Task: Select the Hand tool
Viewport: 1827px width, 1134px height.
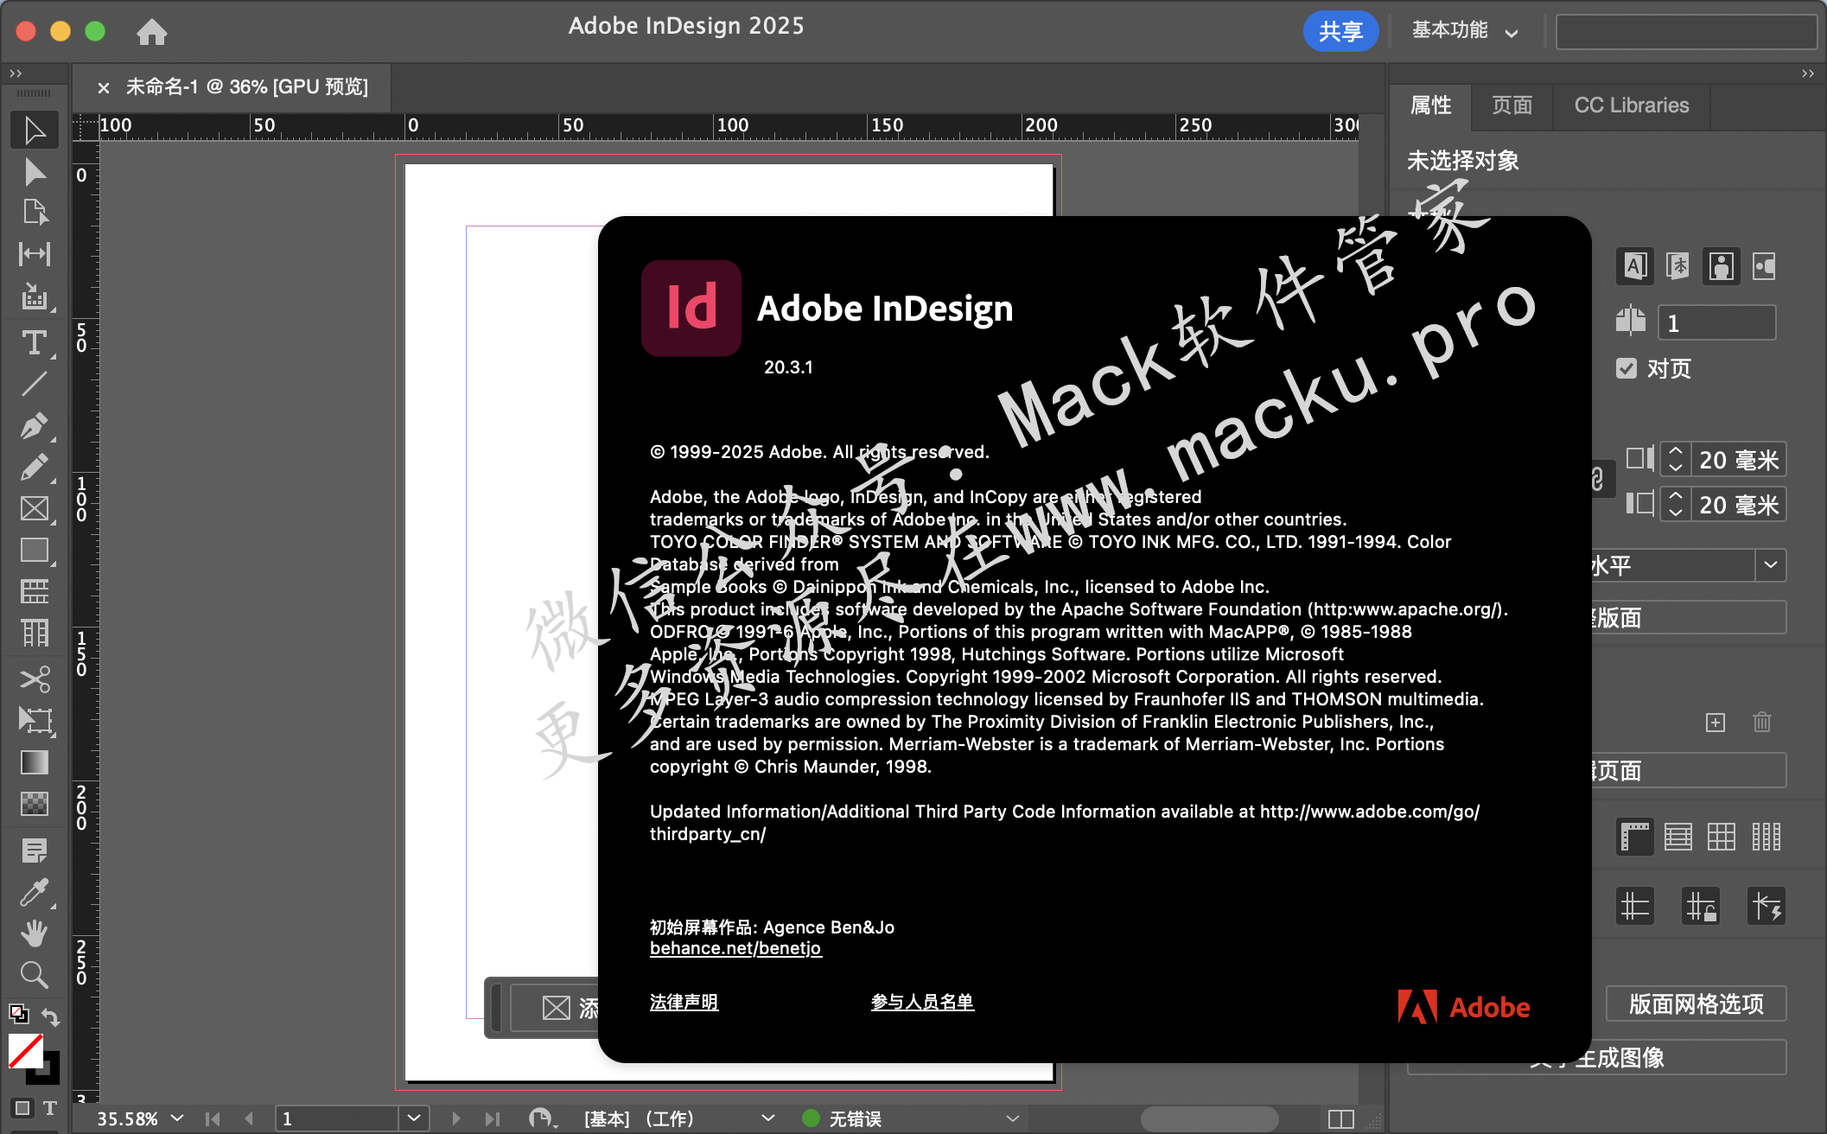Action: (x=35, y=933)
